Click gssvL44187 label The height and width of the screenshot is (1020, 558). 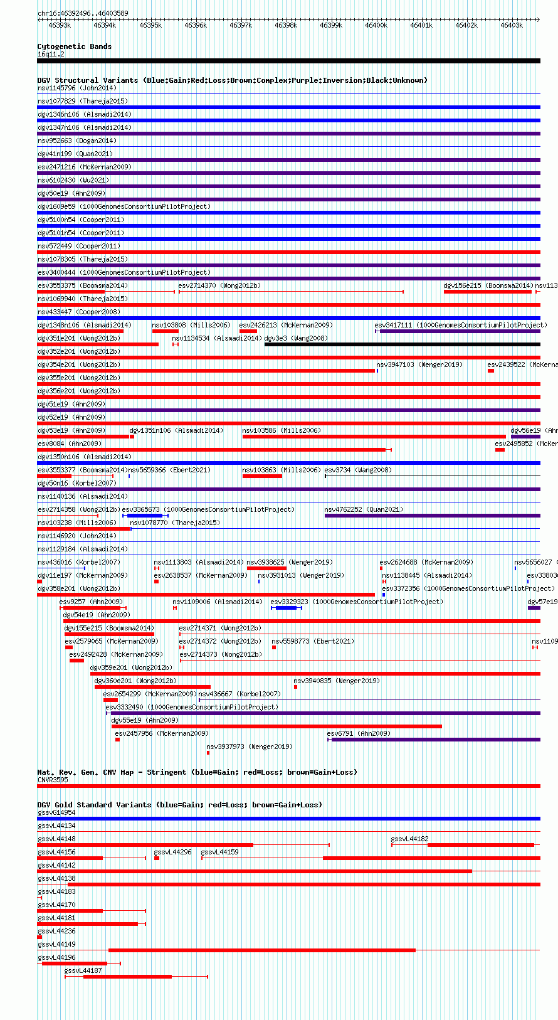[x=83, y=970]
